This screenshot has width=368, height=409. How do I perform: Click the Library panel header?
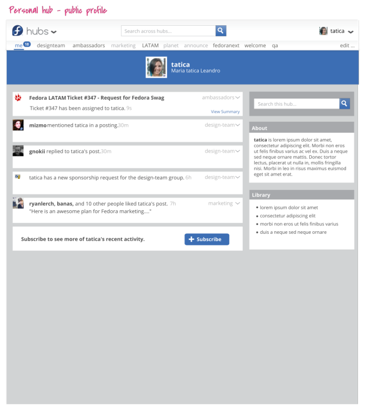(x=301, y=195)
